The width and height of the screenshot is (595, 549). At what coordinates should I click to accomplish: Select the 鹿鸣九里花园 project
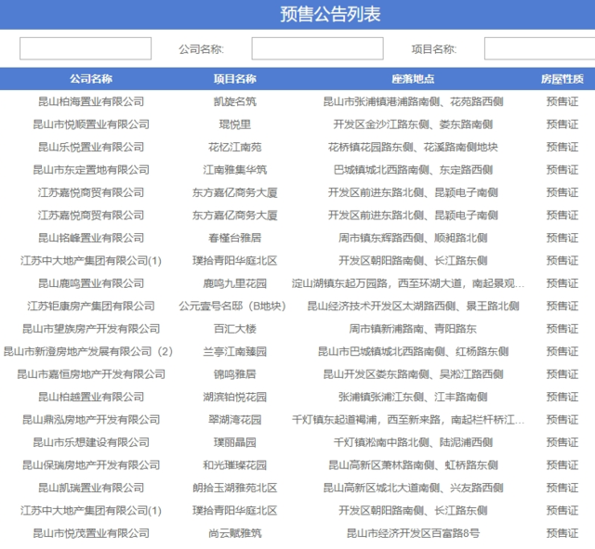click(x=235, y=283)
